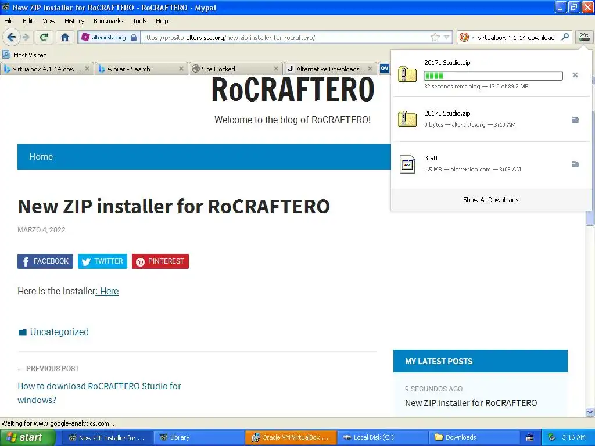Click the forward navigation arrow
Screen dimensions: 595x446
coord(26,37)
